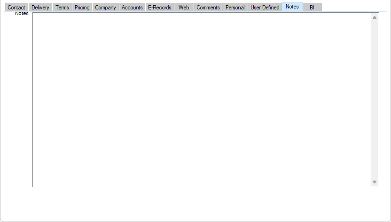Click inside the Notes text area
The image size is (391, 222).
coord(202,100)
